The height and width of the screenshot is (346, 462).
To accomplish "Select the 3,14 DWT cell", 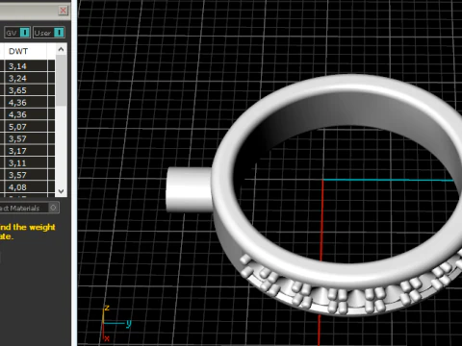I will (x=25, y=66).
